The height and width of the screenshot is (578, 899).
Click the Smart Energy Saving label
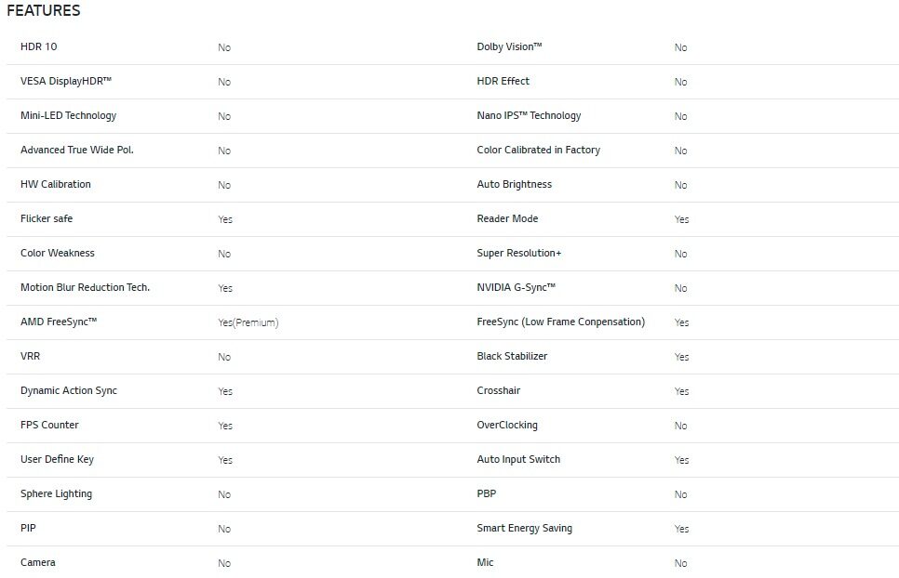click(x=524, y=528)
